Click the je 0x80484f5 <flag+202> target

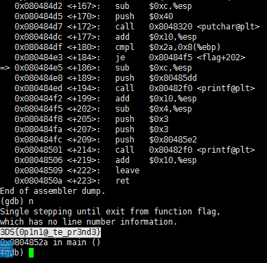[197, 58]
